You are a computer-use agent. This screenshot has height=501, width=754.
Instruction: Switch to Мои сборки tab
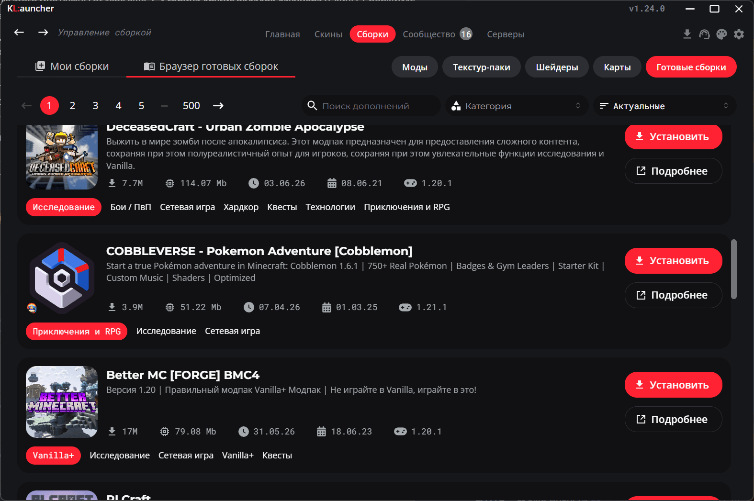point(72,67)
